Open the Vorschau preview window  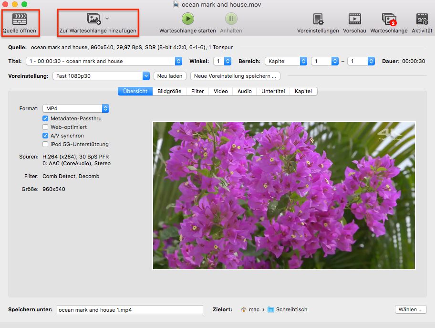click(x=354, y=19)
